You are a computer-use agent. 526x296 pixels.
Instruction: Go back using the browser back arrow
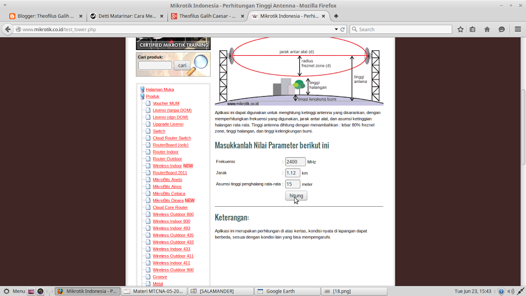[7, 29]
